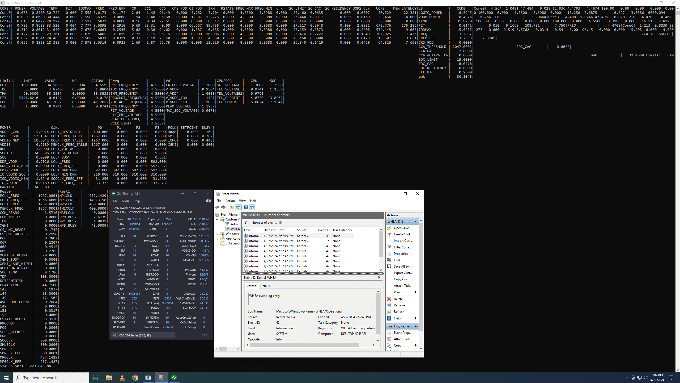Show hidden icons in the system tray
Viewport: 680px width, 383px height.
pos(626,378)
